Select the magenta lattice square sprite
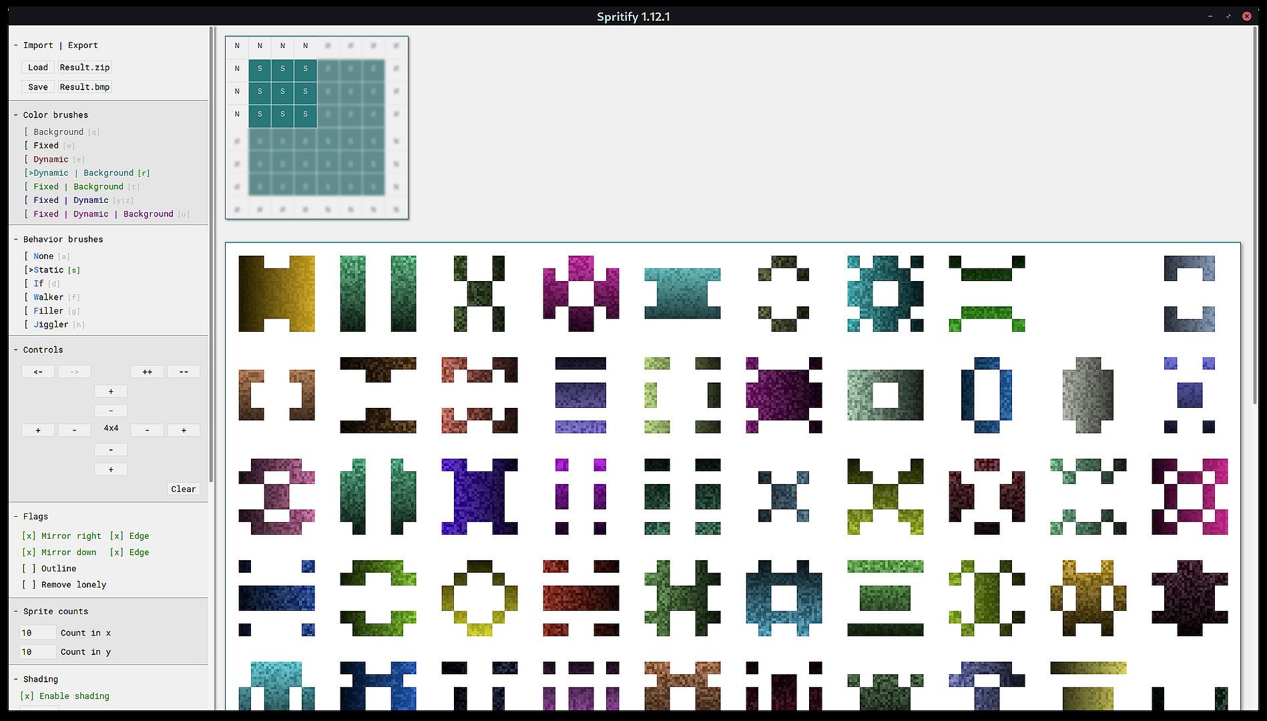This screenshot has width=1267, height=721. (1190, 497)
